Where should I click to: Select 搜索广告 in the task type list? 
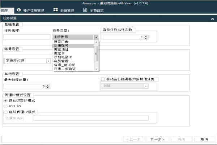(x=73, y=42)
